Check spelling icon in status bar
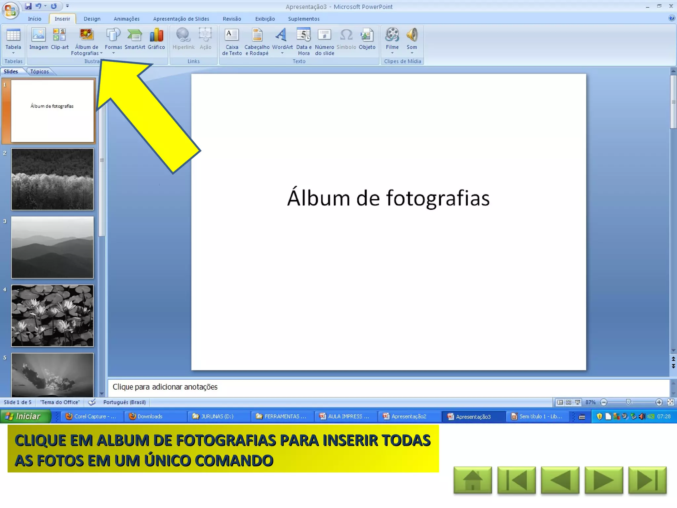This screenshot has width=677, height=508. (92, 402)
